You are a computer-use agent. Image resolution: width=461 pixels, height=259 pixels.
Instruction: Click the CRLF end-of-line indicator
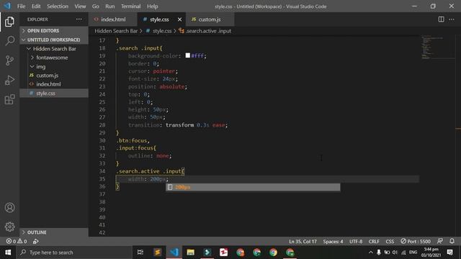click(x=374, y=242)
